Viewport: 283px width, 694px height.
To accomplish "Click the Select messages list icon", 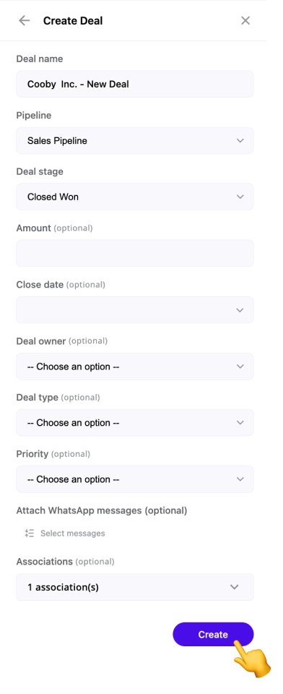I will [x=30, y=534].
